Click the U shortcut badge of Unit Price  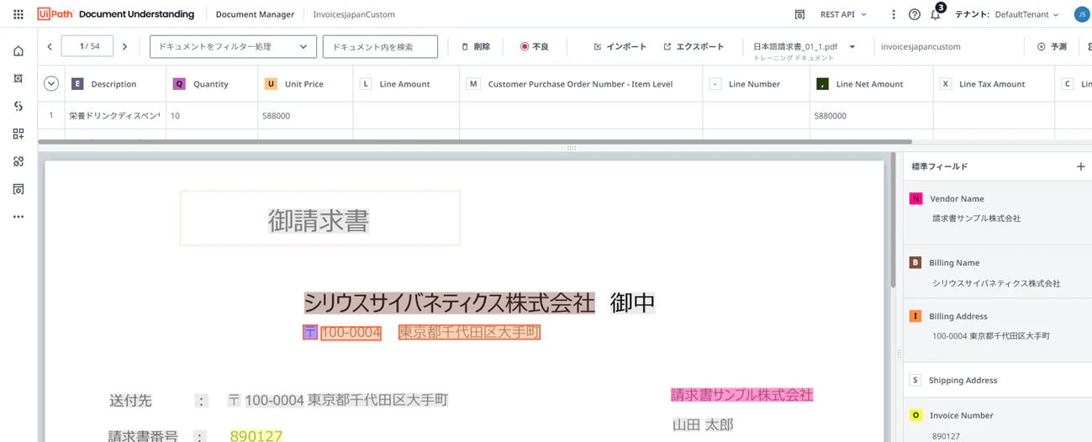pos(271,84)
